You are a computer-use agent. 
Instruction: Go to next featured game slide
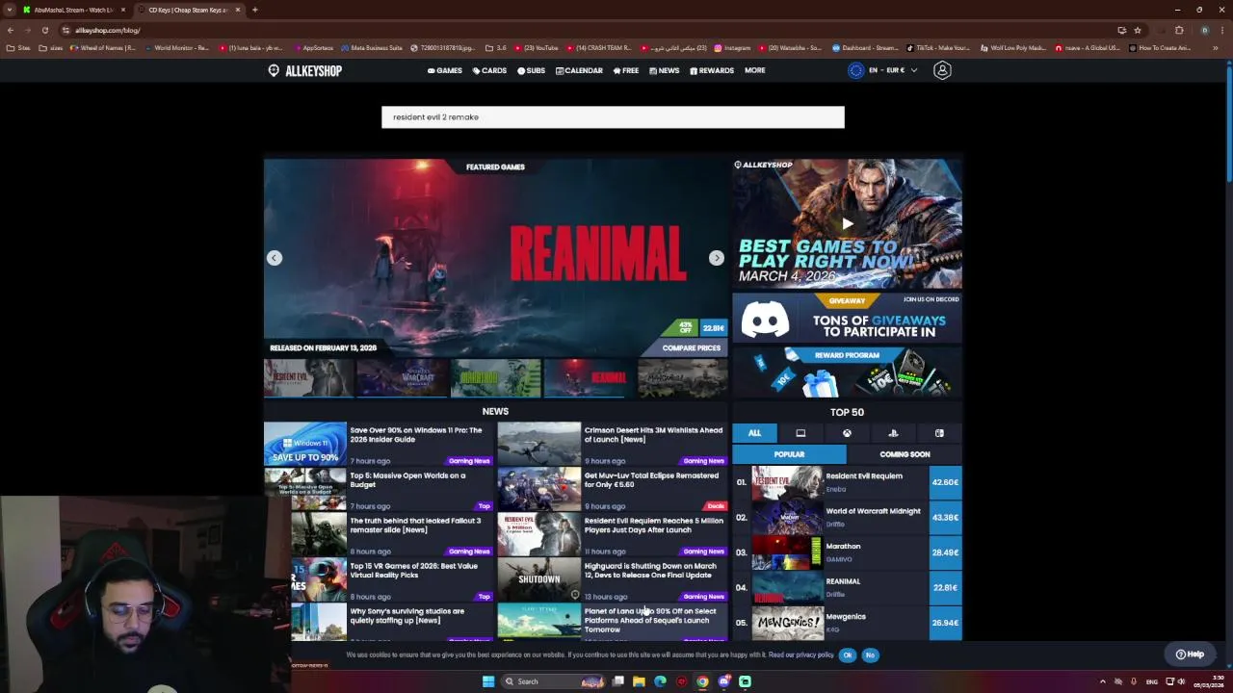(716, 258)
